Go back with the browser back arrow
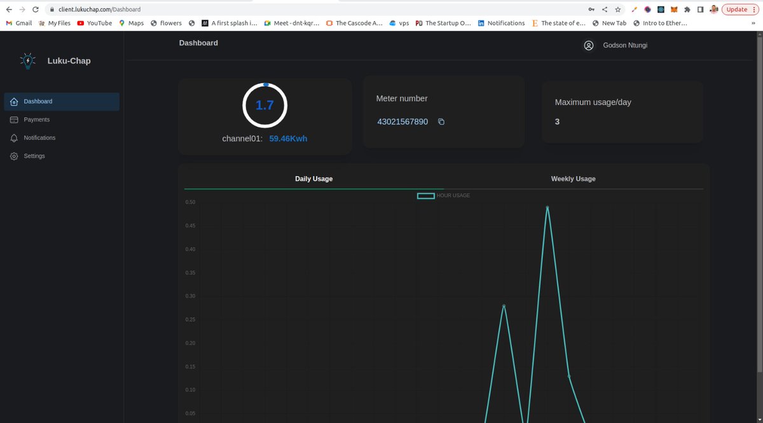Viewport: 763px width, 423px height. click(9, 10)
